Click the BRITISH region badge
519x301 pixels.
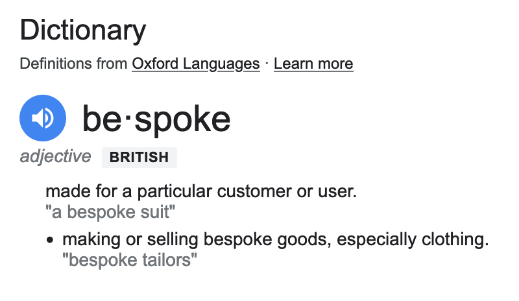coord(139,157)
